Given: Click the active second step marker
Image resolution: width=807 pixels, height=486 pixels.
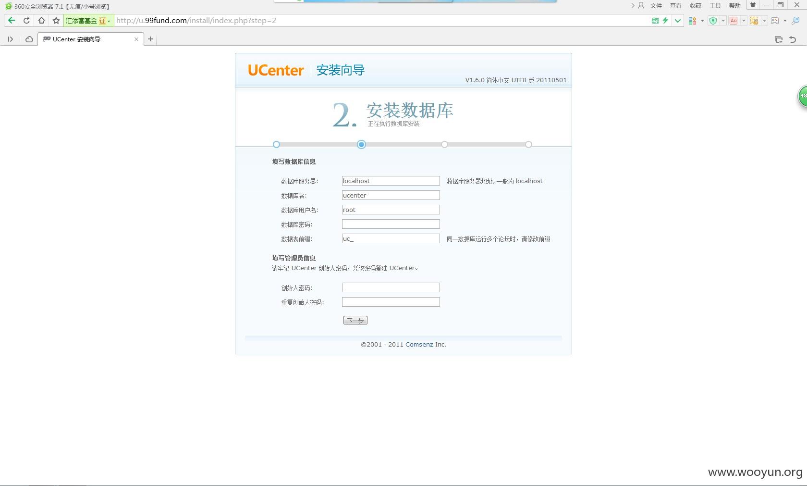Looking at the screenshot, I should pyautogui.click(x=361, y=144).
